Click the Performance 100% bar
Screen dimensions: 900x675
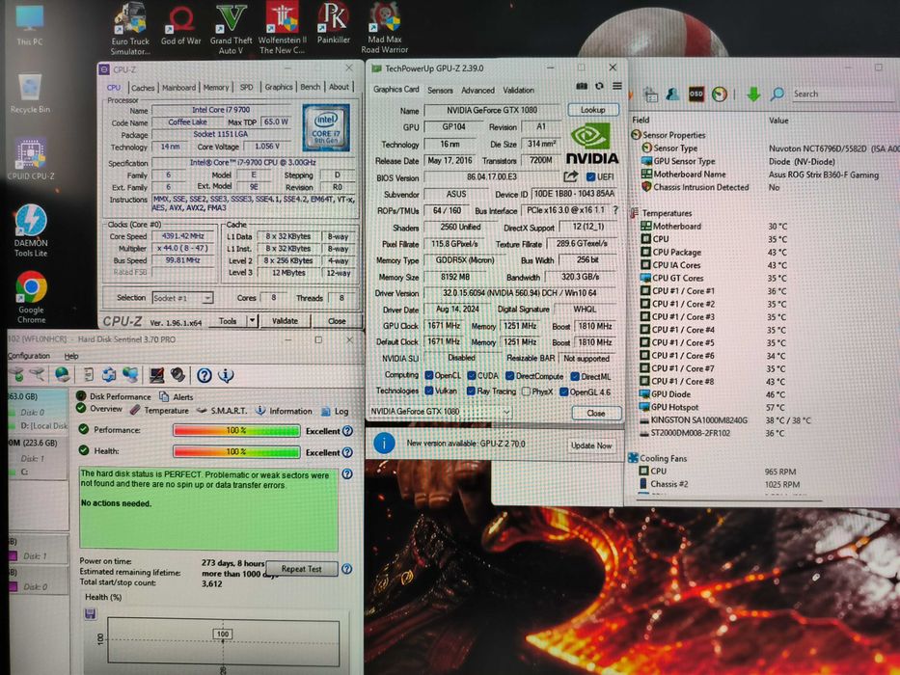236,430
